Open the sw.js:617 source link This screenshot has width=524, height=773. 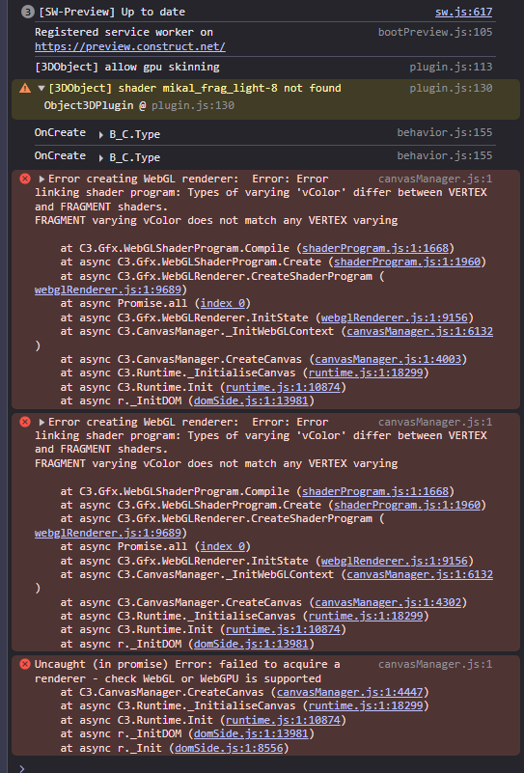click(x=463, y=12)
